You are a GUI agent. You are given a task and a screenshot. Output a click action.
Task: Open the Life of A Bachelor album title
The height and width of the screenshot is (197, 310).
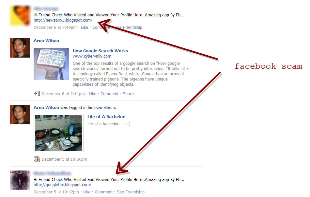(106, 117)
